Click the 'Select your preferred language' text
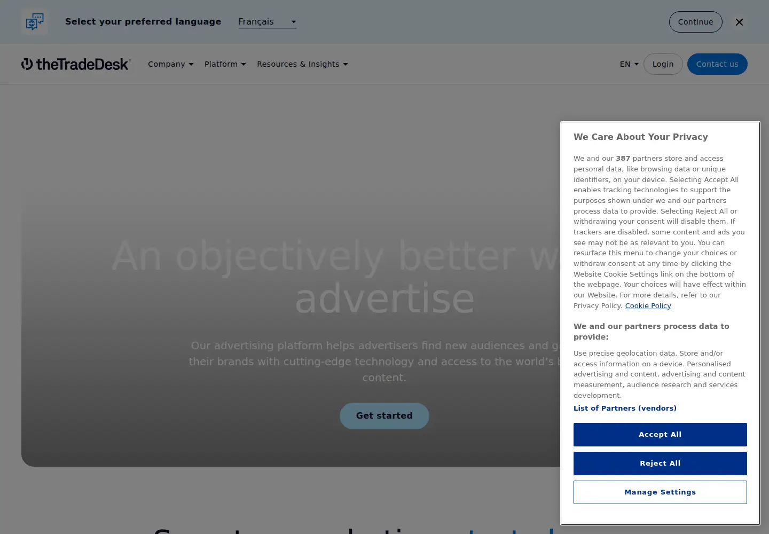This screenshot has width=769, height=534. 143,22
